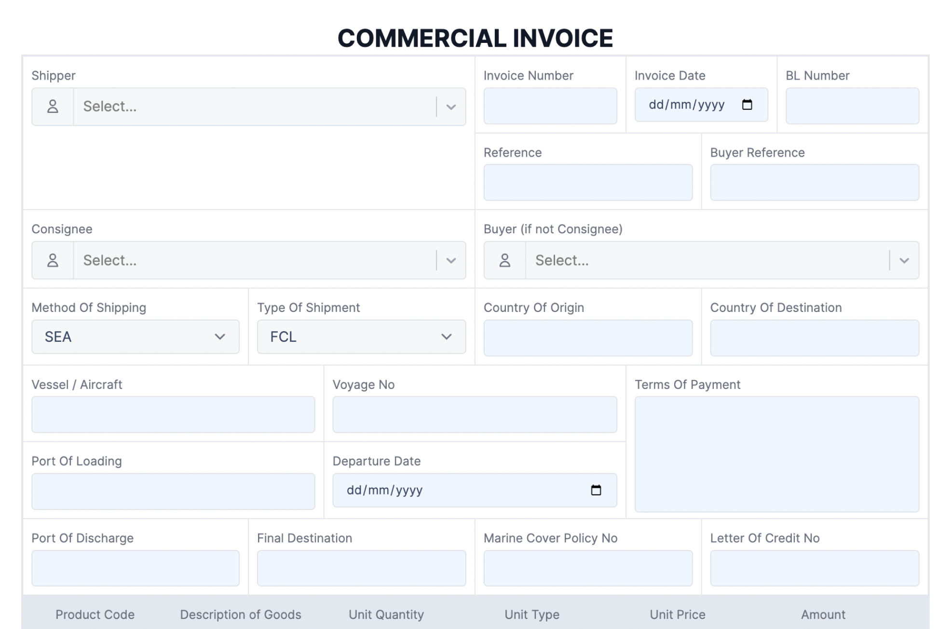Click the Port Of Loading field
Viewport: 952px width, 629px height.
(x=173, y=491)
